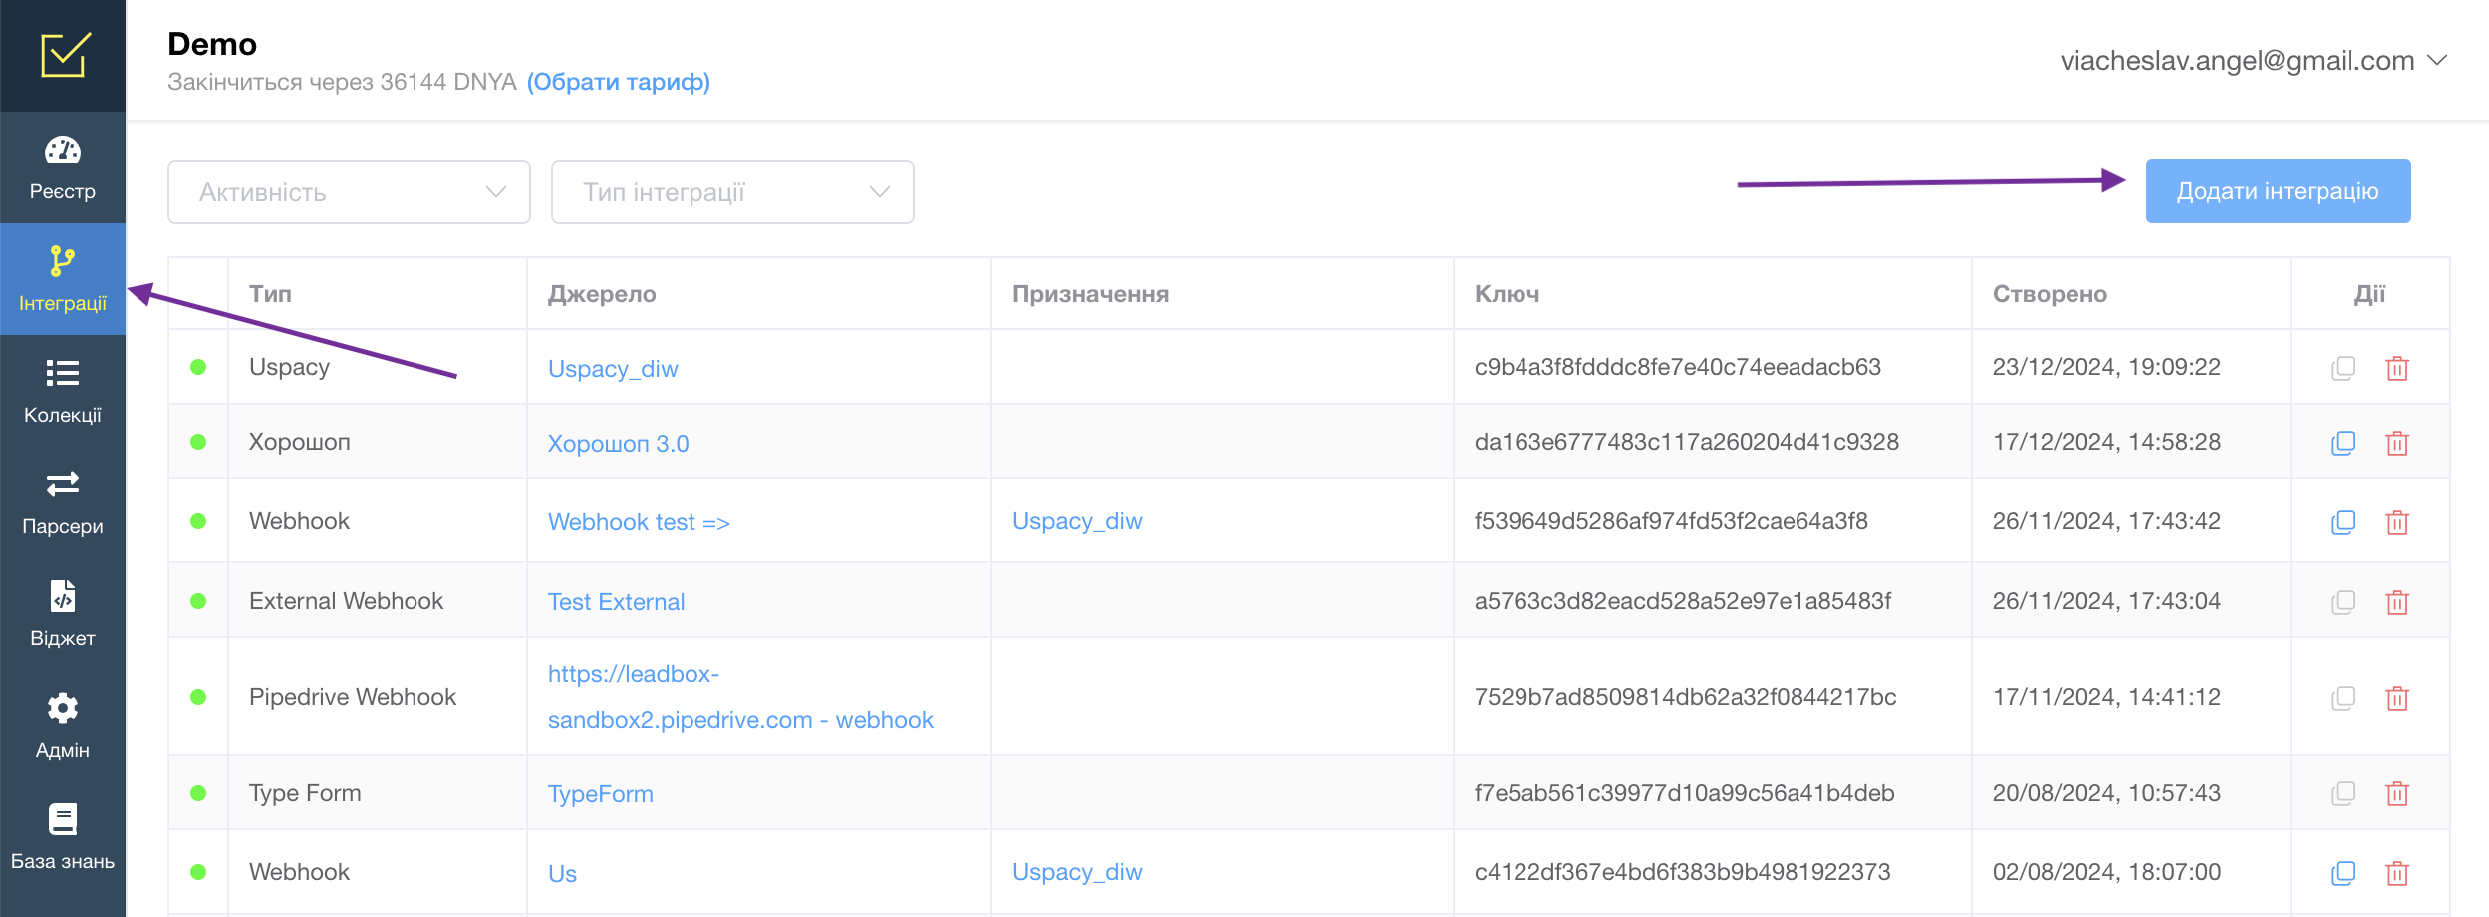The height and width of the screenshot is (917, 2489).
Task: Toggle the Хорошоп active status indicator
Action: pyautogui.click(x=198, y=442)
